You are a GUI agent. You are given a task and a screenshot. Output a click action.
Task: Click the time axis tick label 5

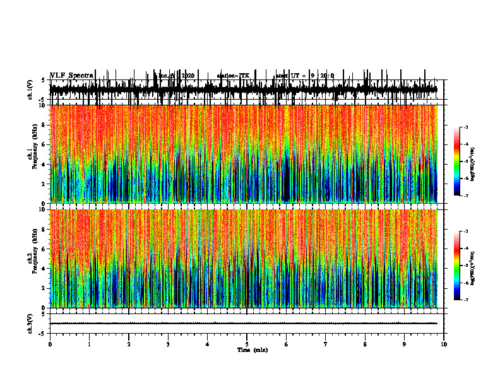pos(247,344)
